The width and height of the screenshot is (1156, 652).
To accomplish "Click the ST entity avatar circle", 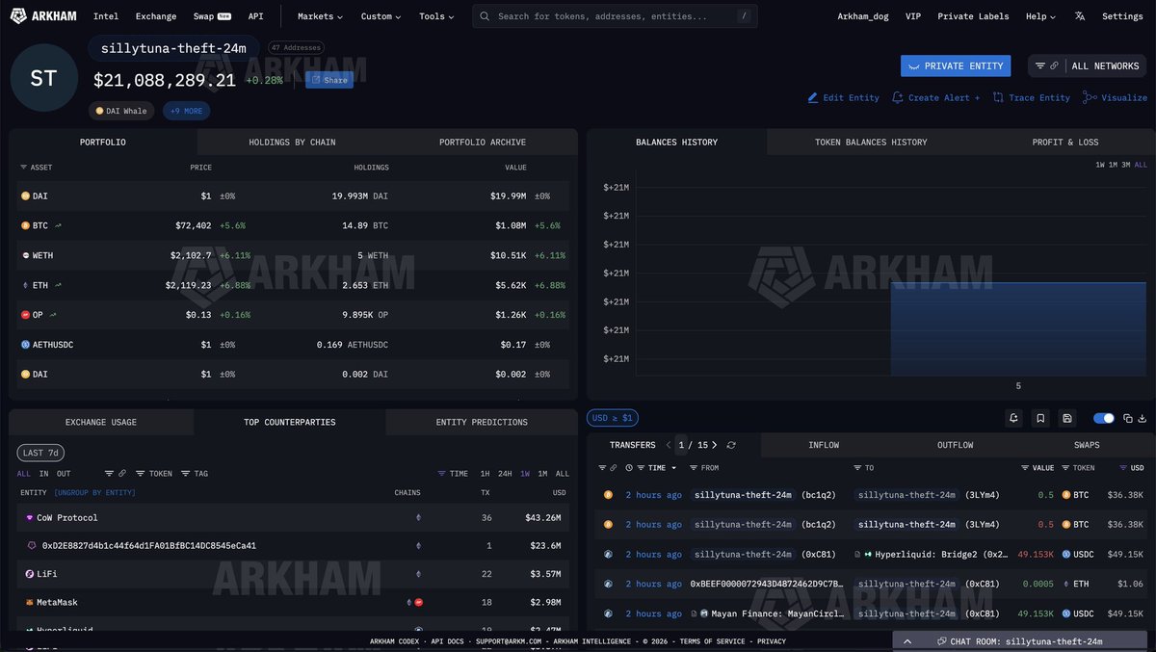I will pos(43,78).
